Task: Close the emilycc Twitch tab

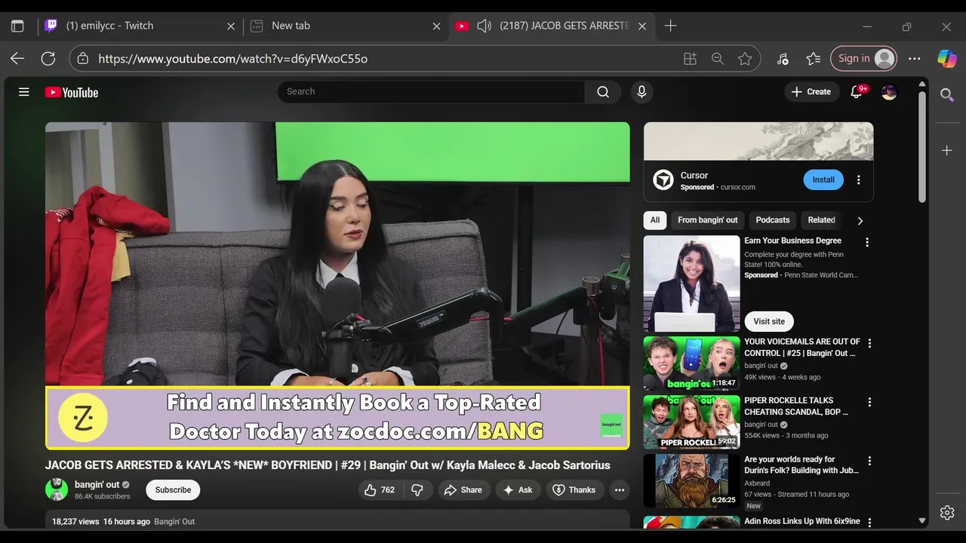Action: tap(231, 26)
